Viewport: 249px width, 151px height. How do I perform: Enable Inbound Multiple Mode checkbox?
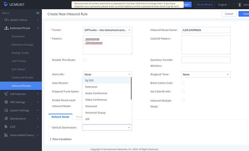coord(183,100)
